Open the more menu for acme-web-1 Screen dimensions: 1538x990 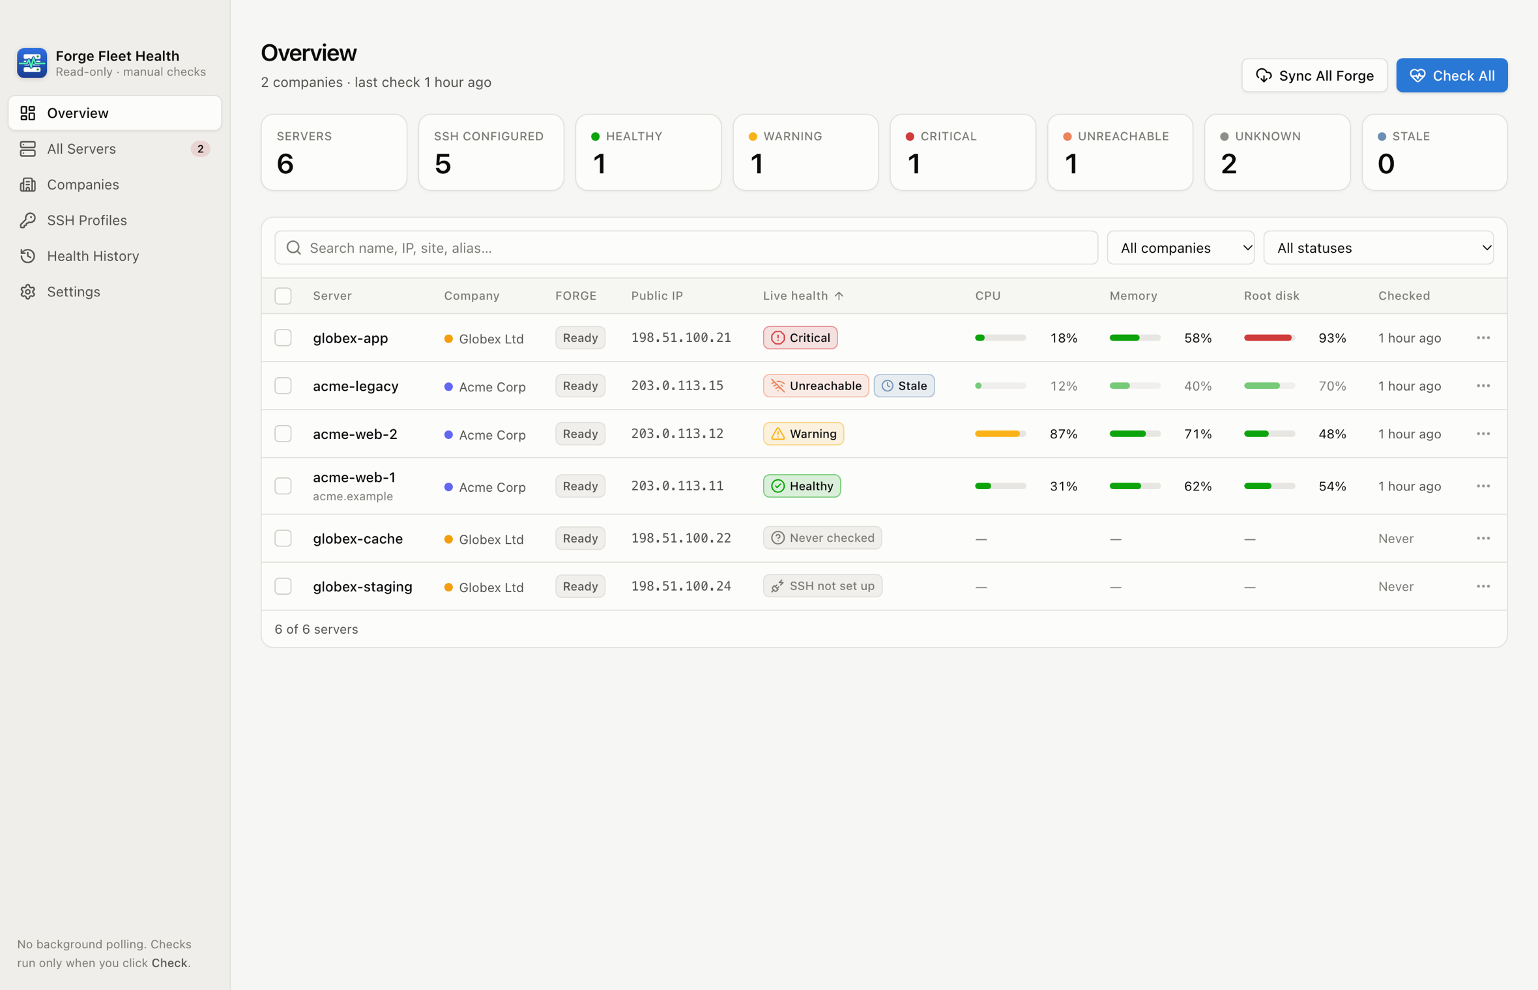pyautogui.click(x=1483, y=487)
